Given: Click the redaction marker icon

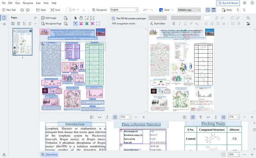Looking at the screenshot, I should (x=248, y=24).
